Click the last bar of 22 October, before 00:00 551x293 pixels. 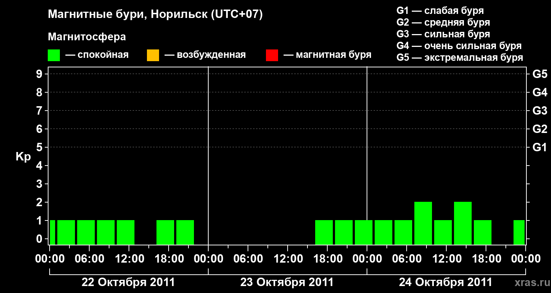(x=185, y=232)
